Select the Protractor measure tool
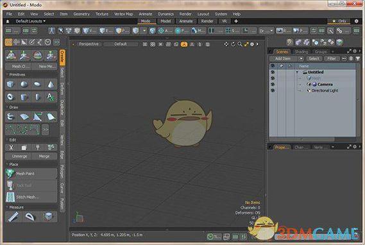Viewport: 365px width, 245px height. (30, 217)
